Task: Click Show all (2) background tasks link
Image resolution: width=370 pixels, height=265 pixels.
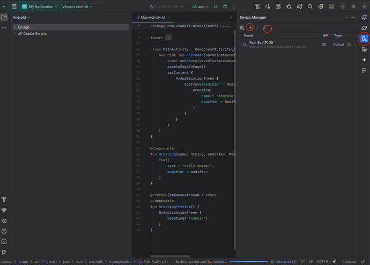Action: pos(286,262)
